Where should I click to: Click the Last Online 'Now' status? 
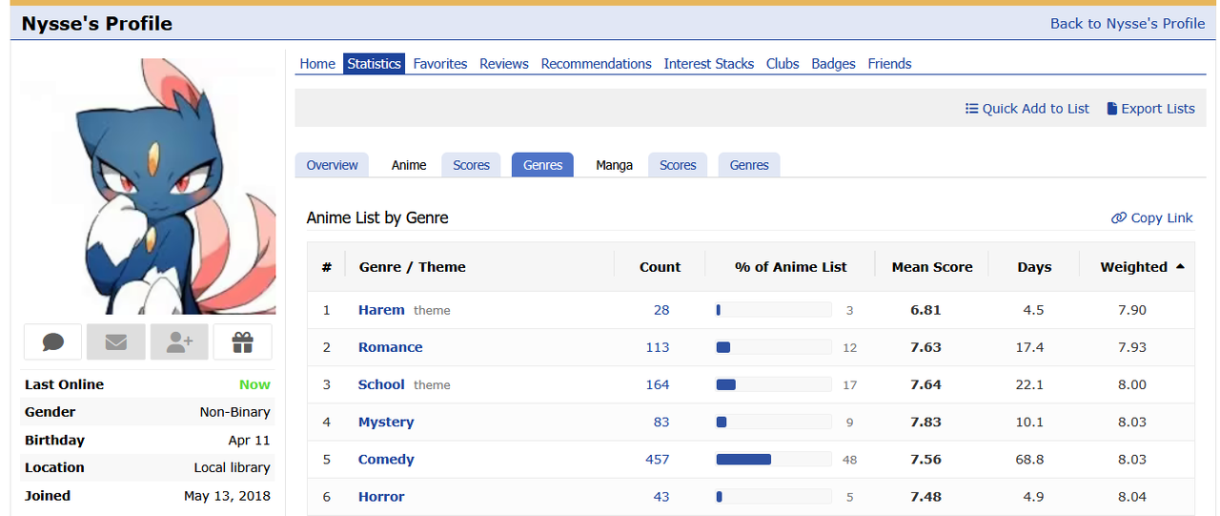point(254,384)
